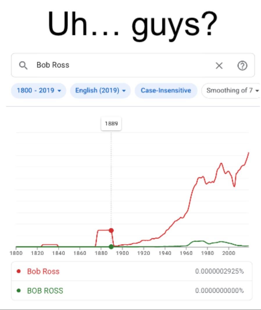Click the 1900 x-axis label
The height and width of the screenshot is (310, 261).
click(122, 253)
